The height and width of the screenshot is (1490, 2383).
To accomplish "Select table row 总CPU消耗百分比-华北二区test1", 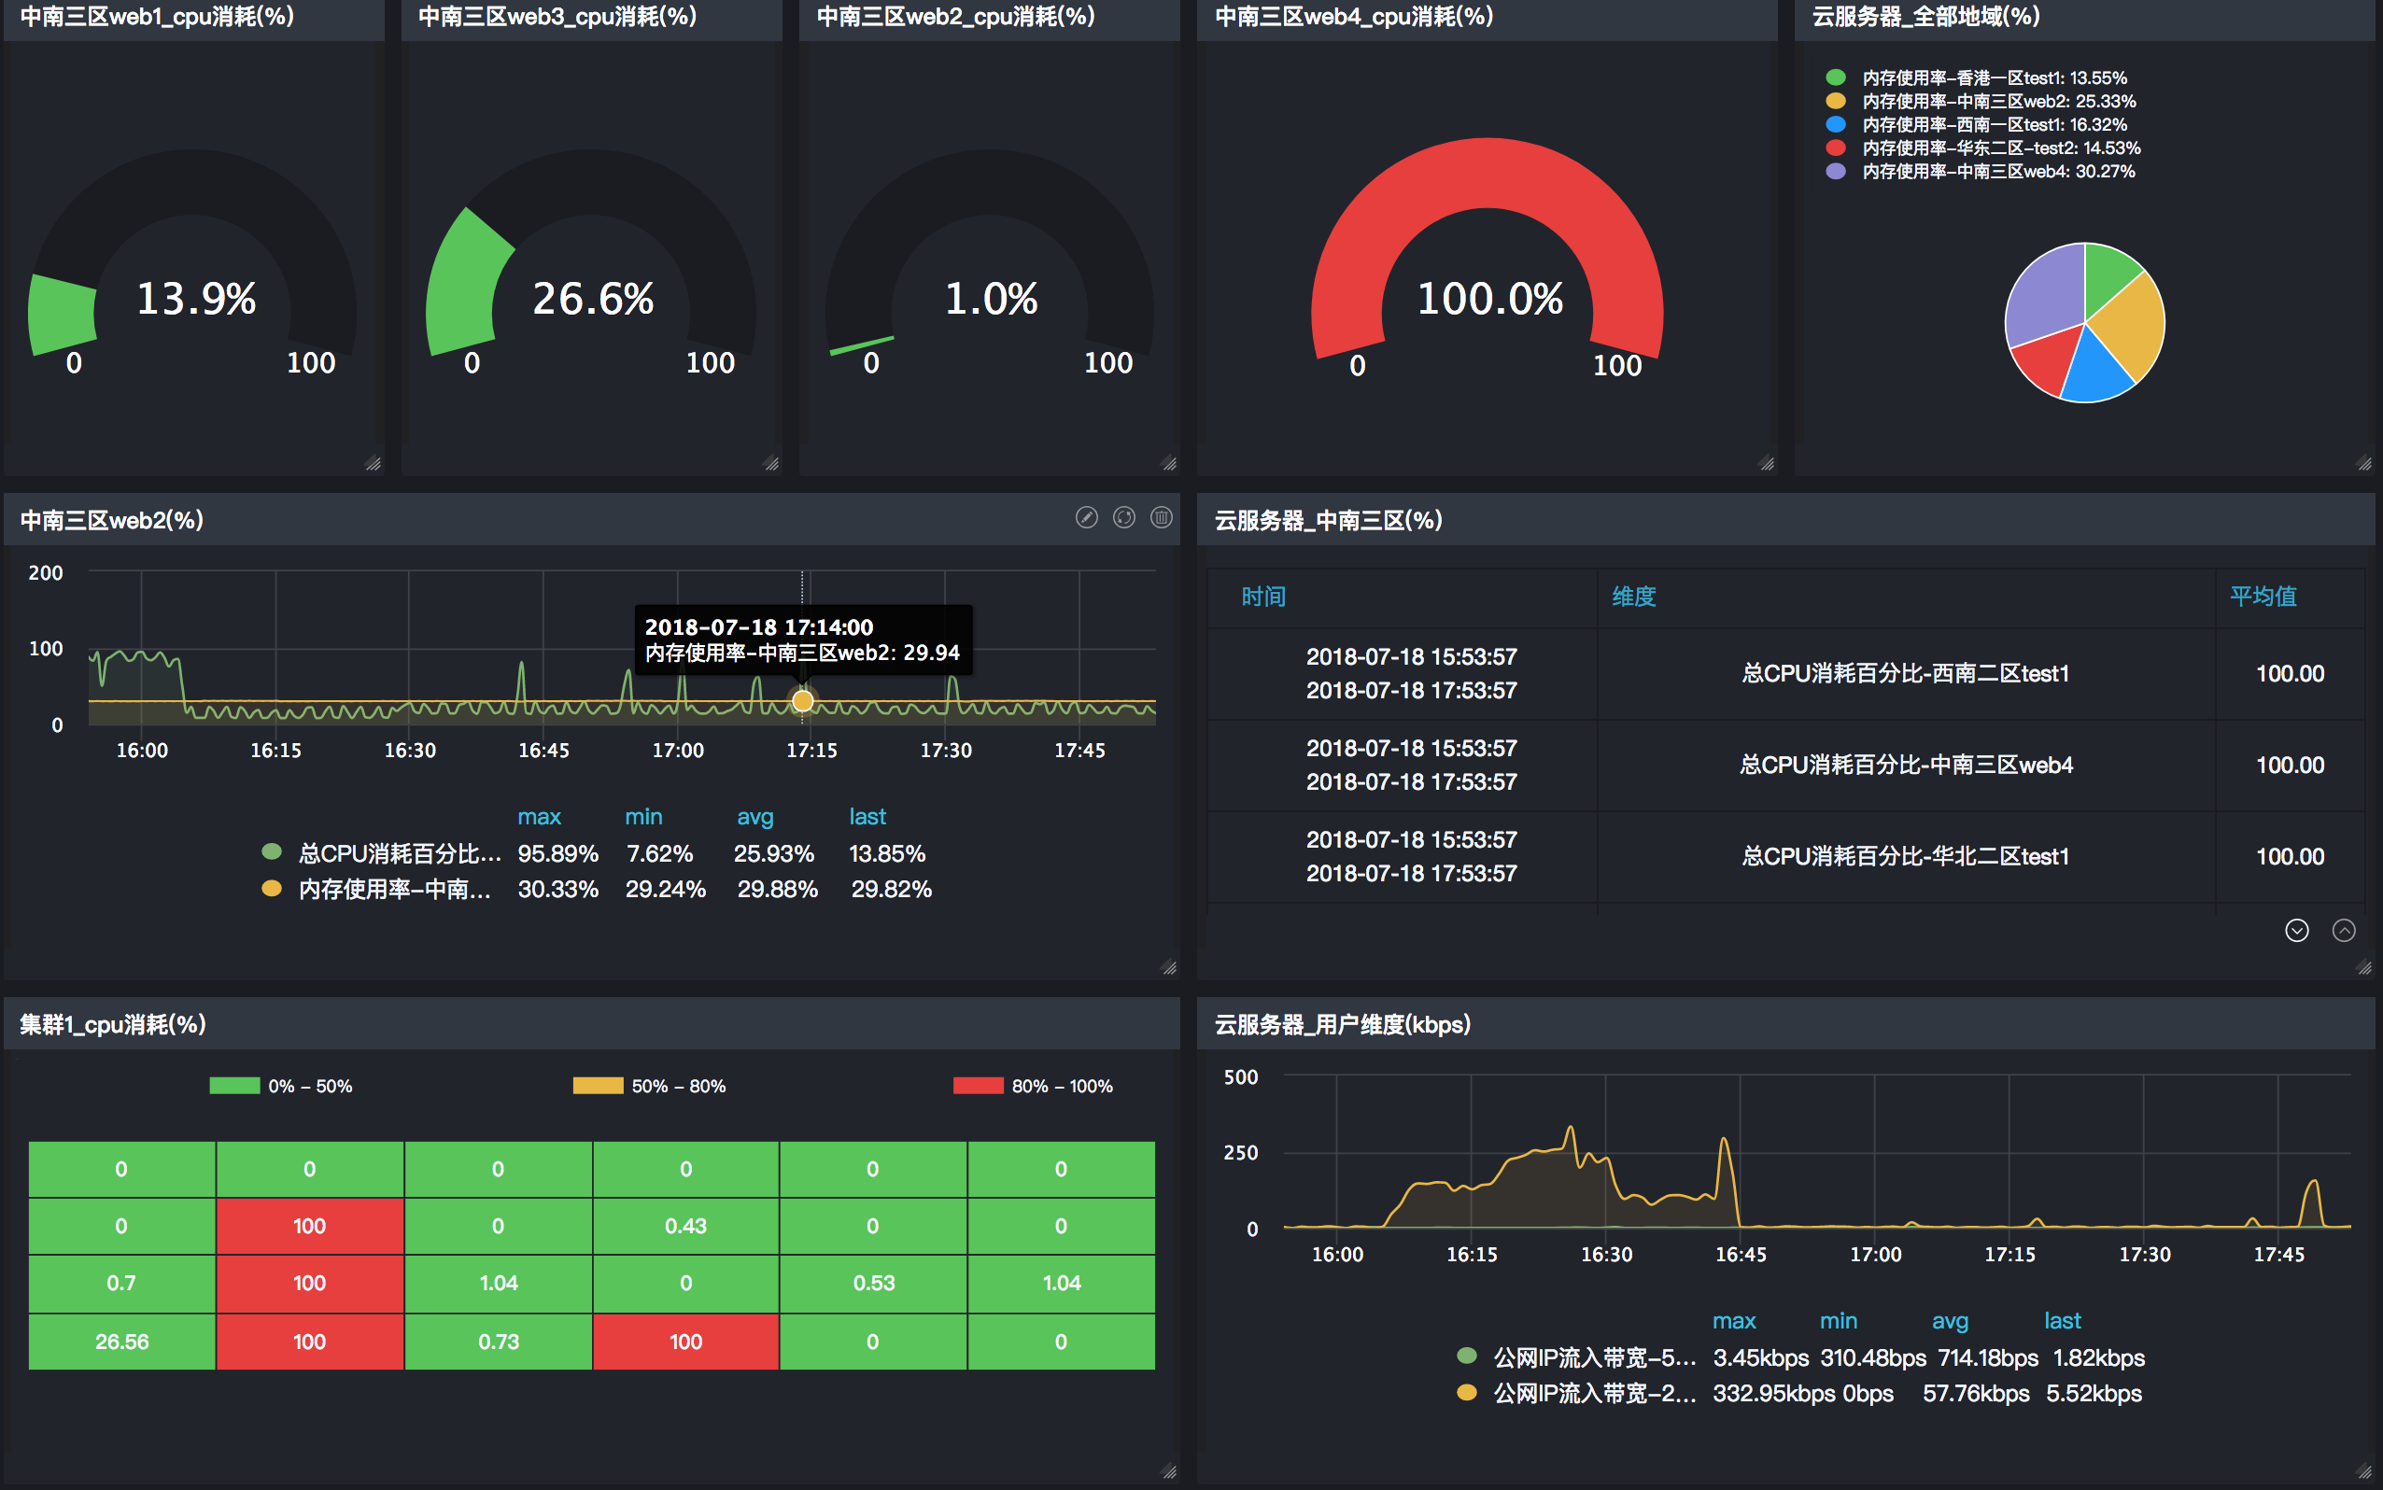I will [1784, 856].
